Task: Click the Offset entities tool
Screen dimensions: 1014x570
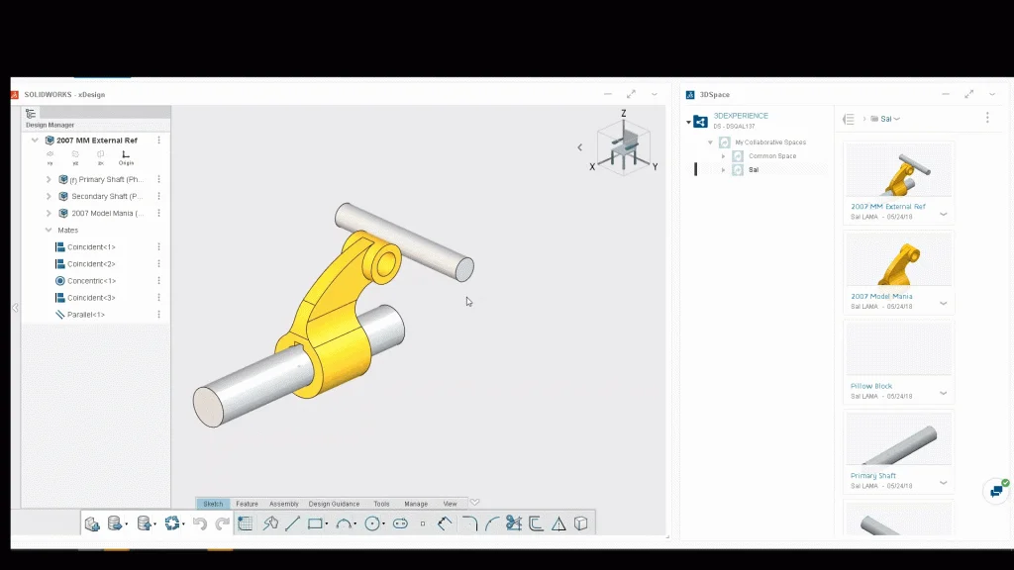Action: (x=536, y=523)
